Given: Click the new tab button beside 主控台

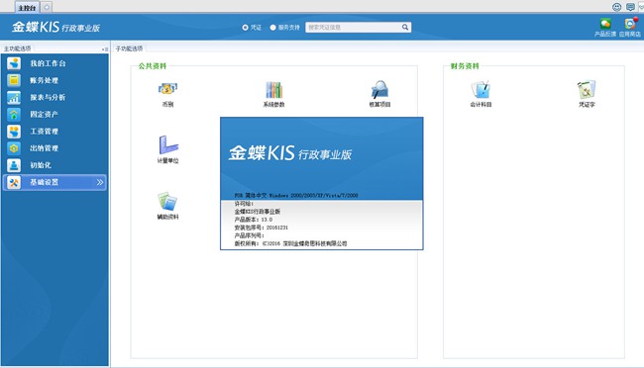Looking at the screenshot, I should click(x=47, y=7).
